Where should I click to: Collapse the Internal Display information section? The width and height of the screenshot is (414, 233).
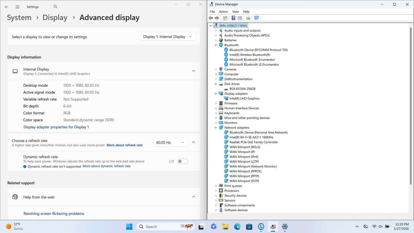[x=194, y=71]
